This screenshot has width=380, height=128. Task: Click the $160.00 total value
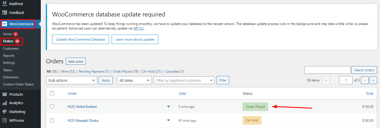(368, 107)
